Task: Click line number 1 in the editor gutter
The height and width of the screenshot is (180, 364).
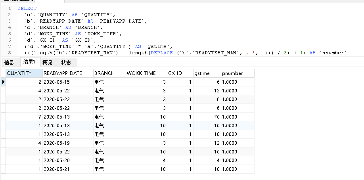Action: [9, 8]
